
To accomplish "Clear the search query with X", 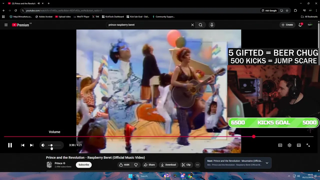I will click(192, 25).
